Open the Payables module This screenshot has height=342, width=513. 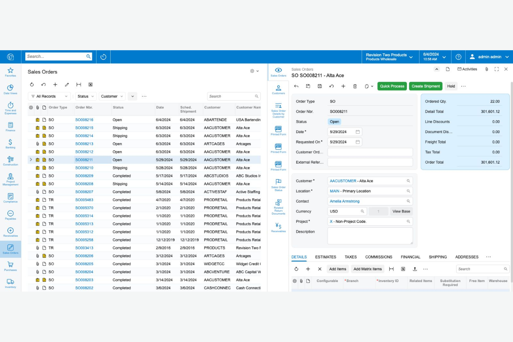coord(10,215)
